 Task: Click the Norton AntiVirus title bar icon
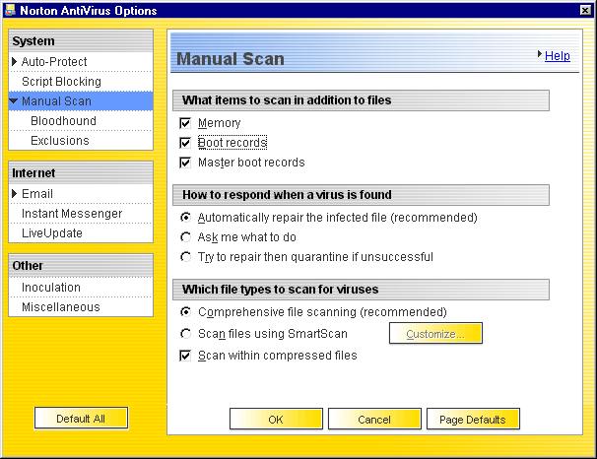coord(10,10)
